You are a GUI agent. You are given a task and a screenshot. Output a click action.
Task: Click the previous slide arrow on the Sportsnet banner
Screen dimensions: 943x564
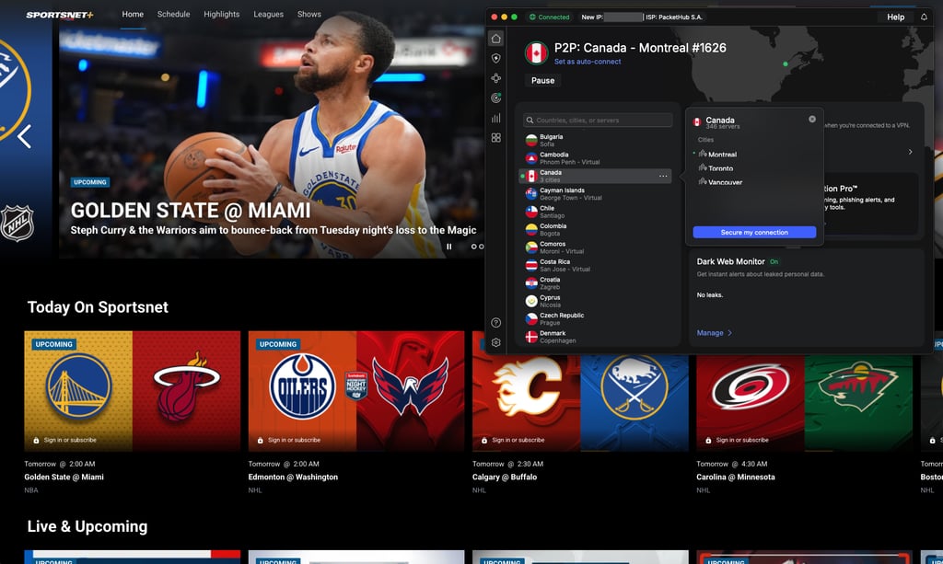tap(24, 136)
